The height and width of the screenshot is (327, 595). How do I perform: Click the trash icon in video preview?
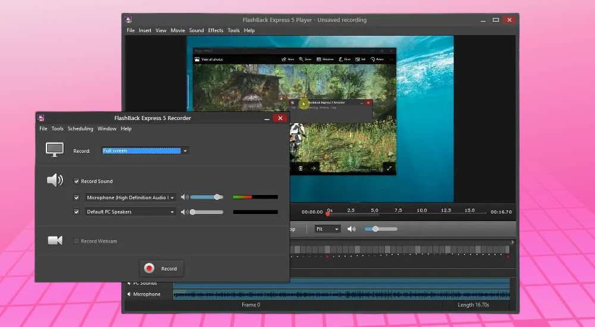coord(300,168)
